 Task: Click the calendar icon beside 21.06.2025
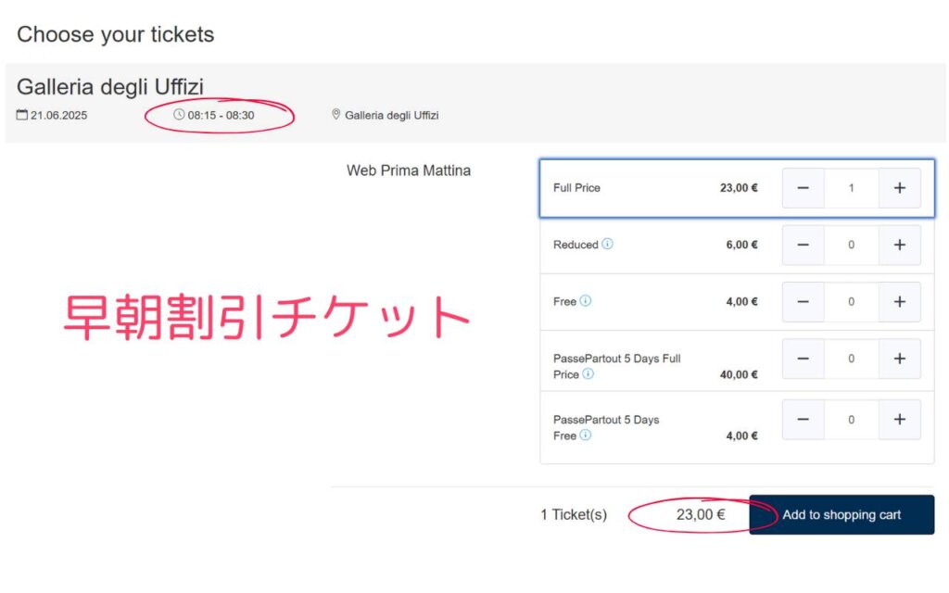pos(22,114)
